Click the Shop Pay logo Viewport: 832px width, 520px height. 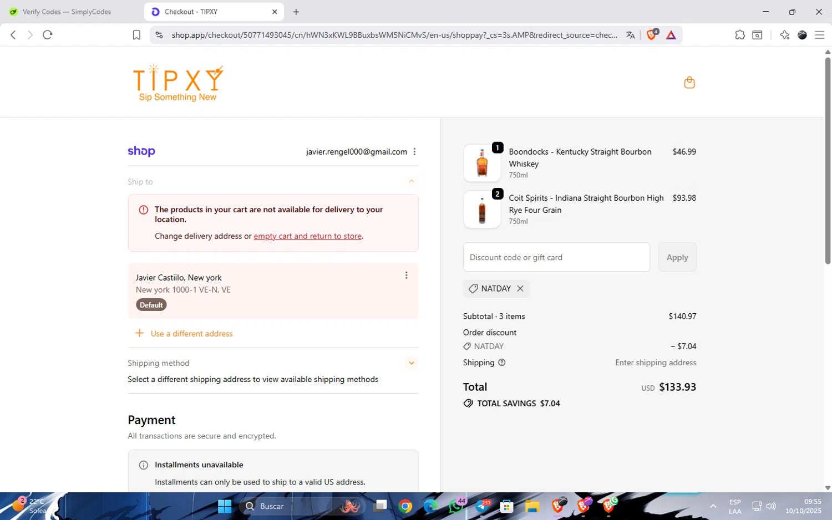click(141, 151)
